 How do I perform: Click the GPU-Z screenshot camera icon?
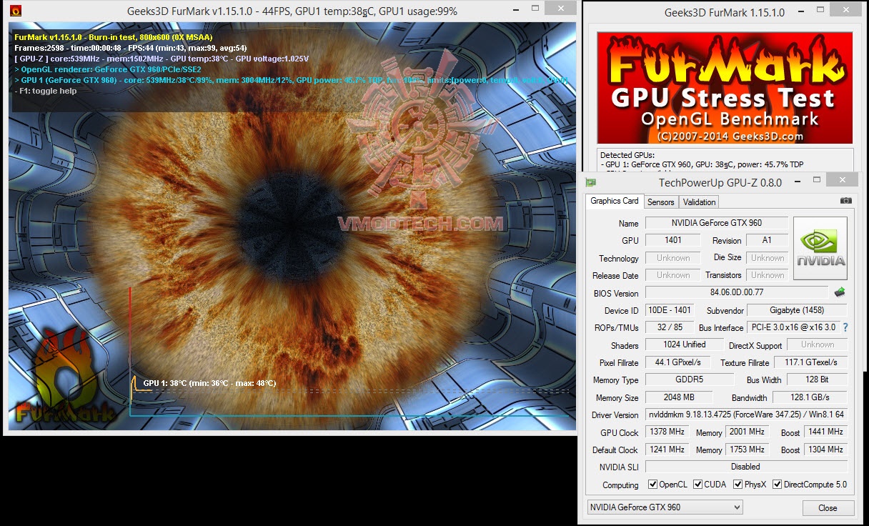(x=846, y=201)
